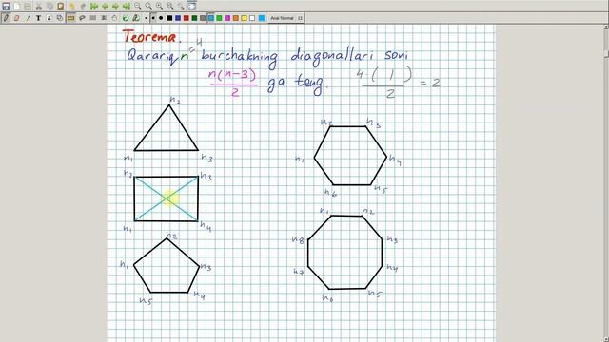This screenshot has height=342, width=609.
Task: Click the Cut scissors icon
Action: pos(39,7)
